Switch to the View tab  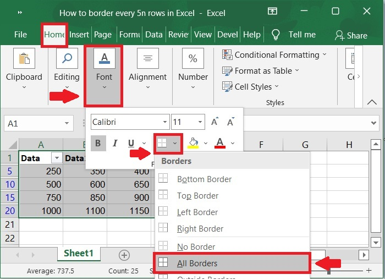(202, 35)
